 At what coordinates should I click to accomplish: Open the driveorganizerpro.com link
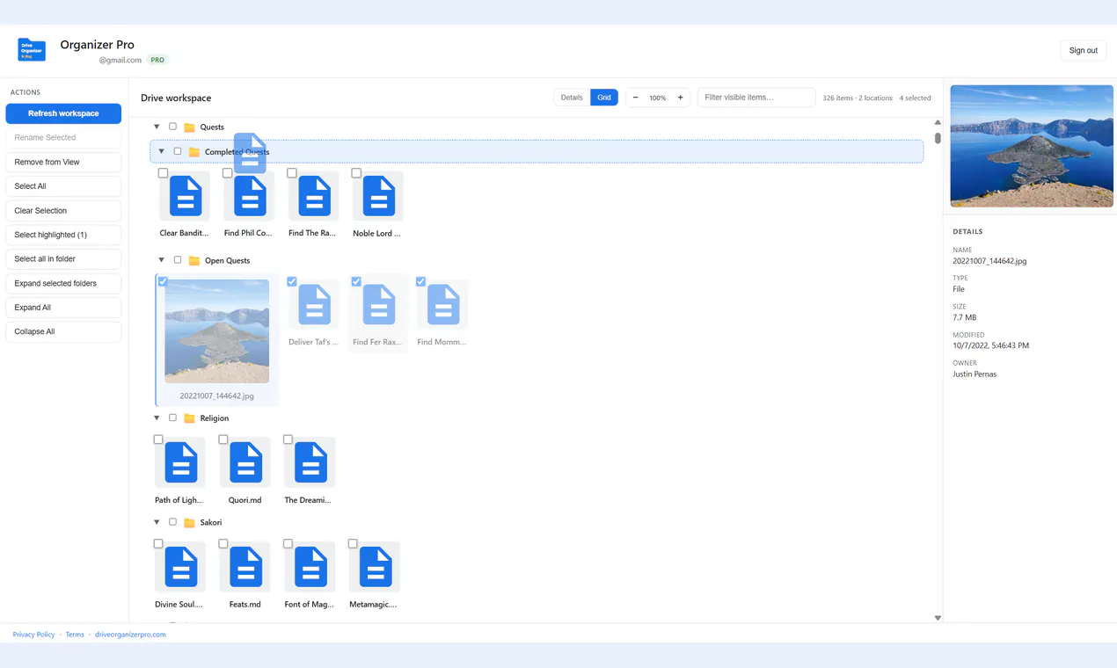tap(130, 635)
